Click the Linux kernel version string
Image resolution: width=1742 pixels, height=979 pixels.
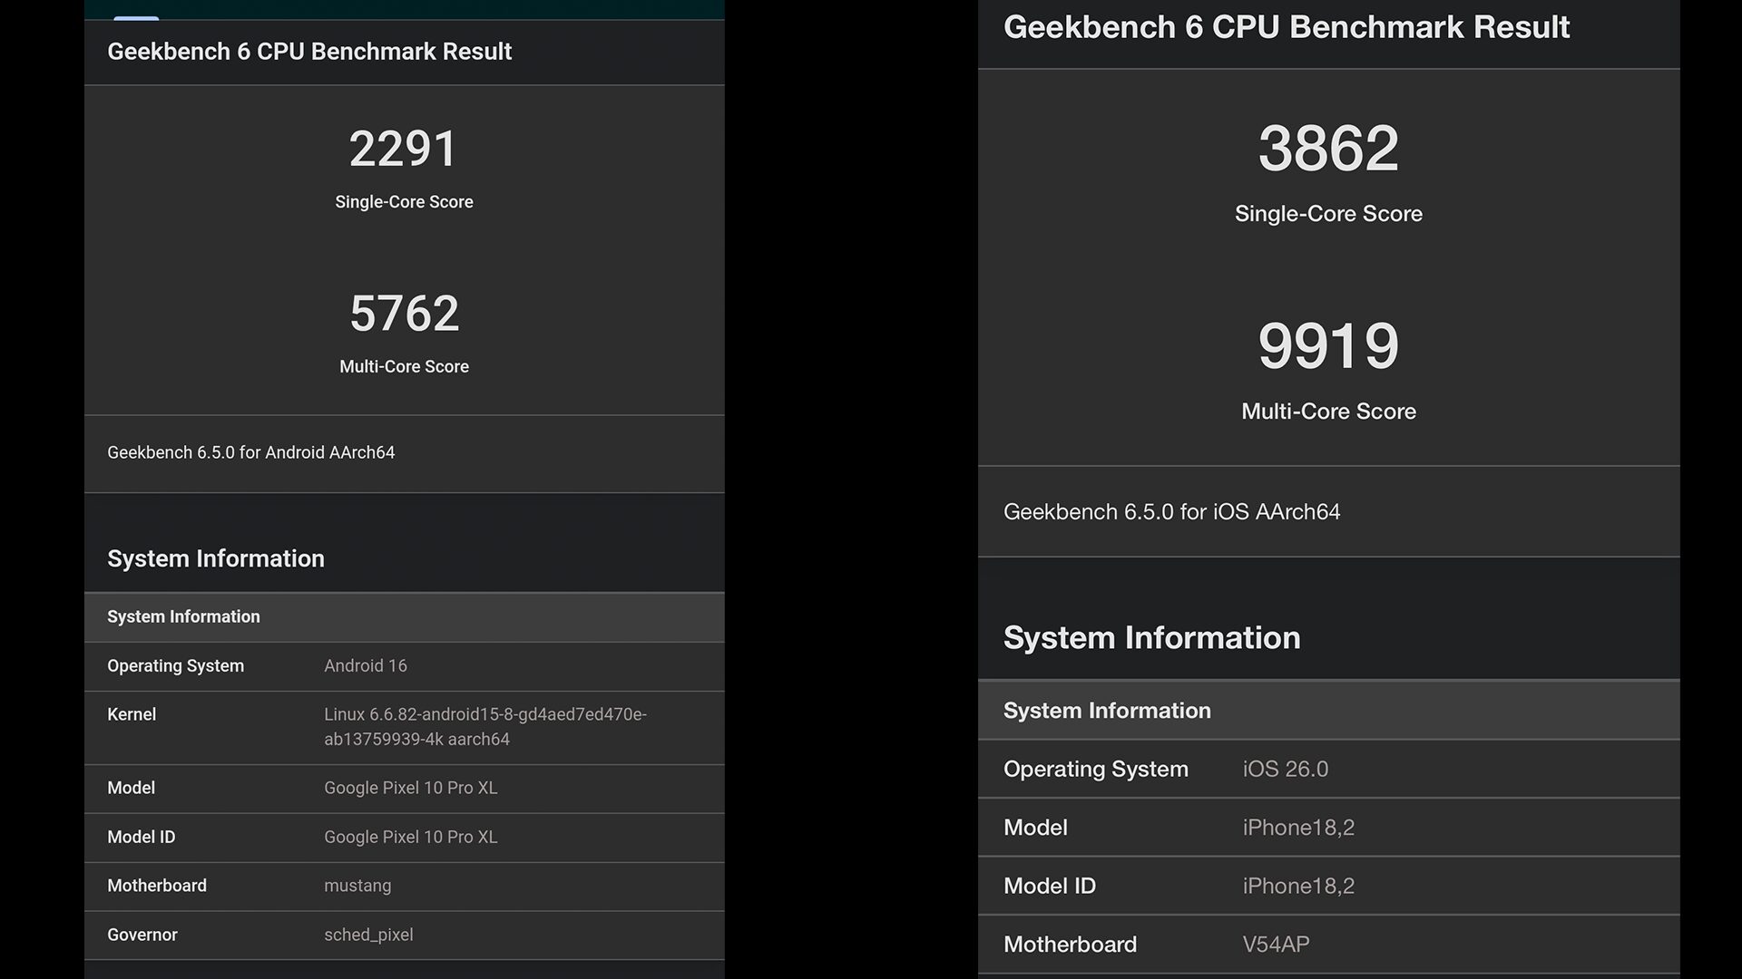pyautogui.click(x=484, y=727)
